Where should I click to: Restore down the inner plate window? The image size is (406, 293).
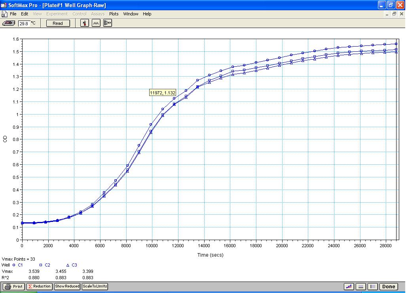coord(394,14)
